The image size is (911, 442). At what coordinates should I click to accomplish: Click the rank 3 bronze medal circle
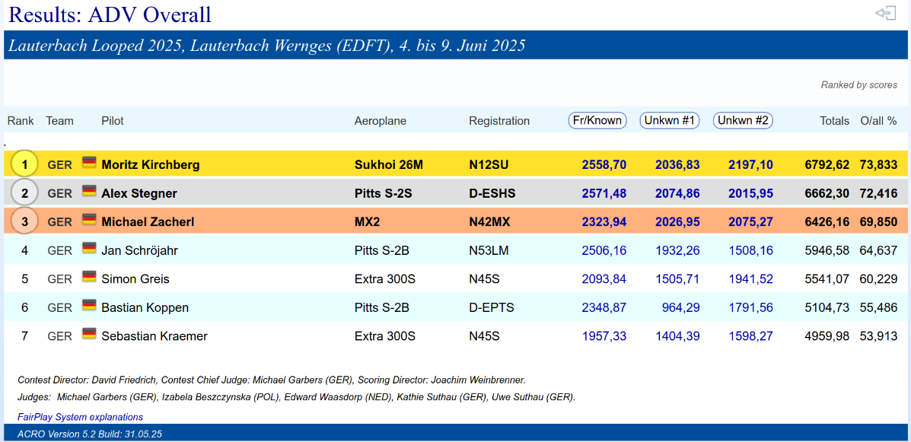24,221
